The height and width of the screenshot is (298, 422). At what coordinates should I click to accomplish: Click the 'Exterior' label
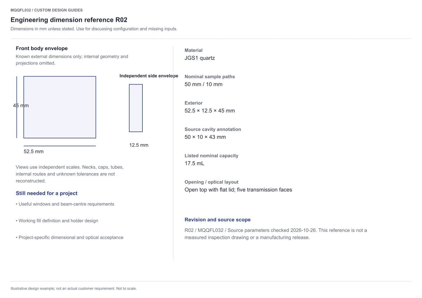(194, 103)
